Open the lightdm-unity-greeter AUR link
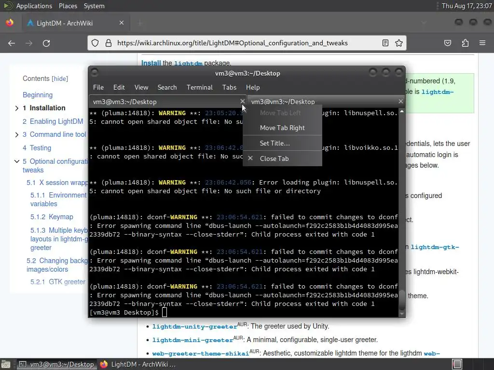Viewport: 494px width, 370px height. (194, 327)
